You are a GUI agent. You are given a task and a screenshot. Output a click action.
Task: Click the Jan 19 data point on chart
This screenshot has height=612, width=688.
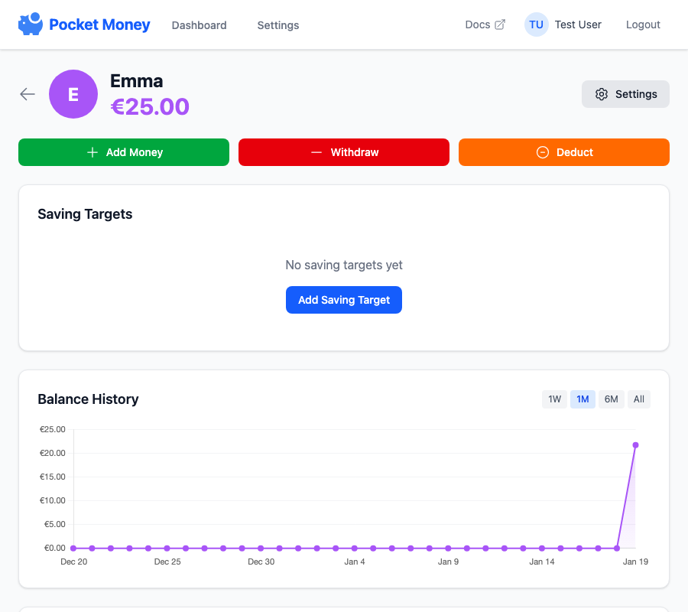(x=635, y=445)
